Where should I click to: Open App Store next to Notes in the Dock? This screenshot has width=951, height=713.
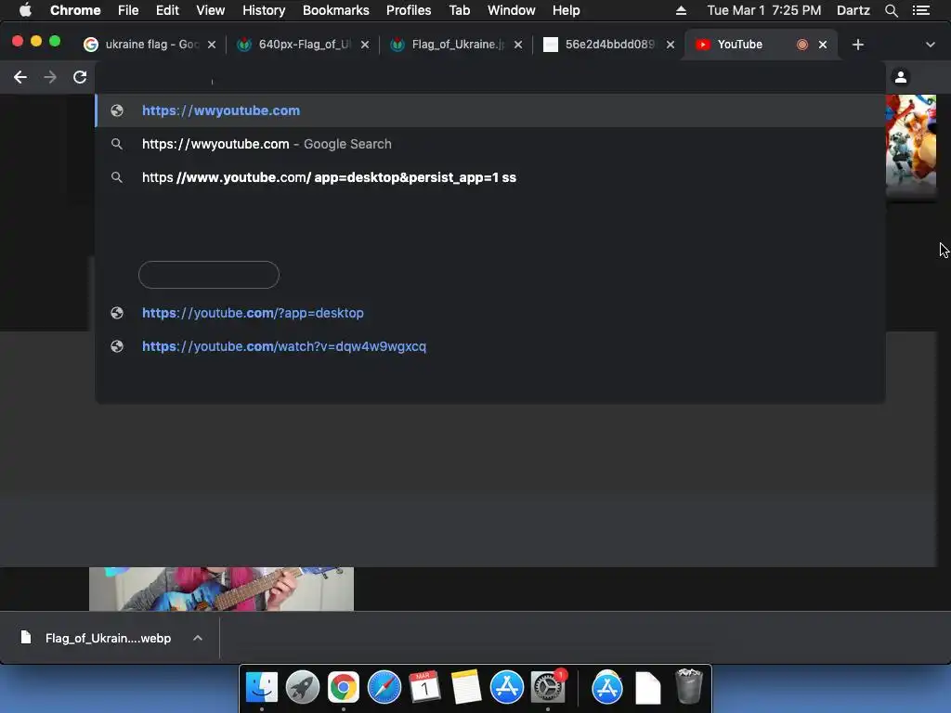tap(507, 688)
